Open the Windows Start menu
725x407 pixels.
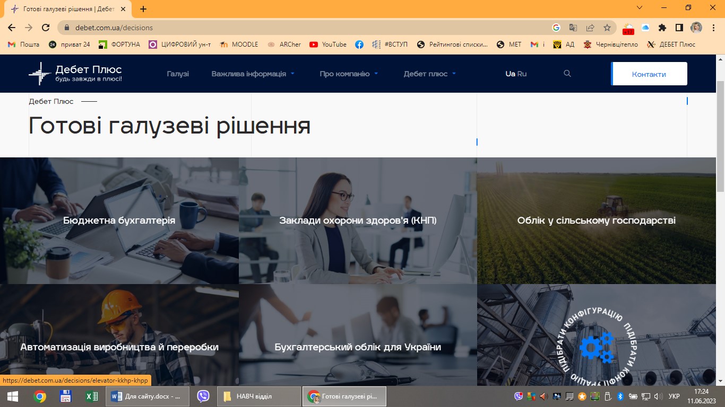point(13,396)
